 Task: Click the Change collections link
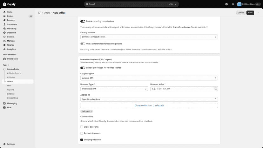tap(149, 105)
